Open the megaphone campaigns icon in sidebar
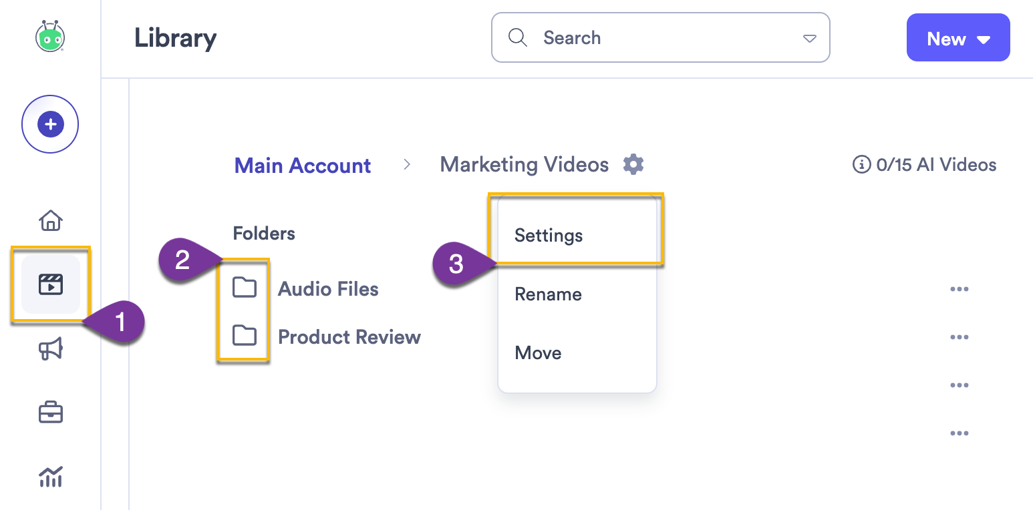Image resolution: width=1033 pixels, height=510 pixels. point(51,348)
